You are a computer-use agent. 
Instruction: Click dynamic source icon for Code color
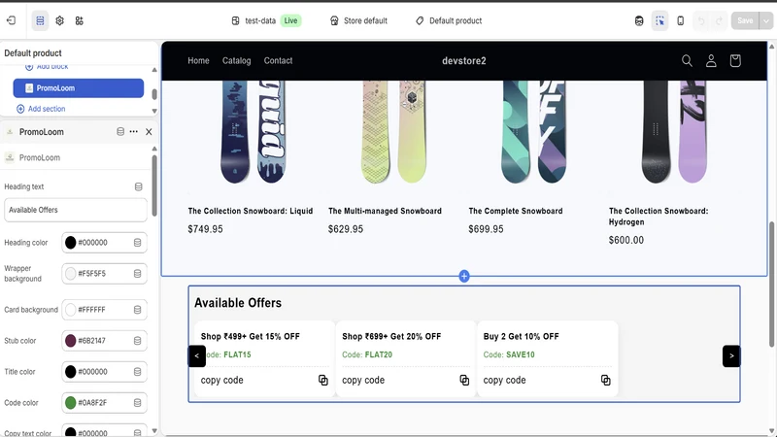tap(138, 403)
